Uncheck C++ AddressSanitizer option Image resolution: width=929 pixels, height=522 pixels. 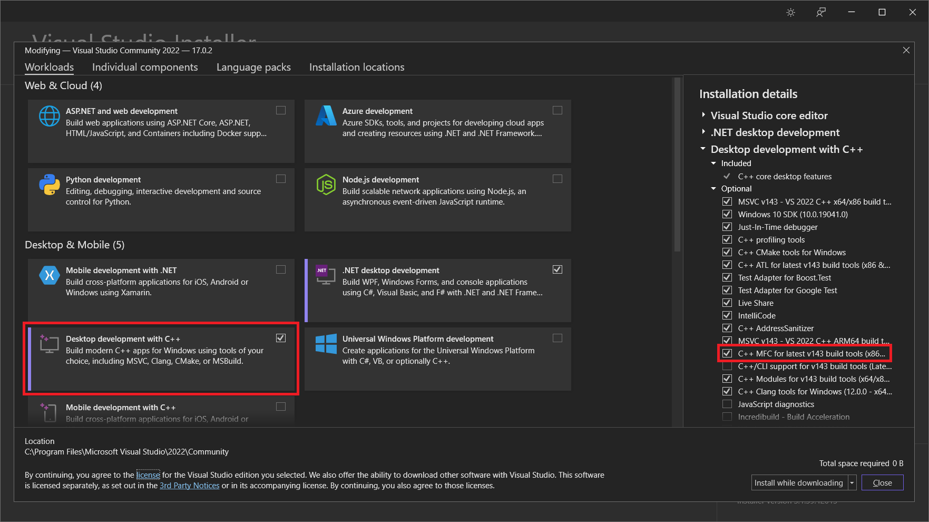pyautogui.click(x=727, y=328)
